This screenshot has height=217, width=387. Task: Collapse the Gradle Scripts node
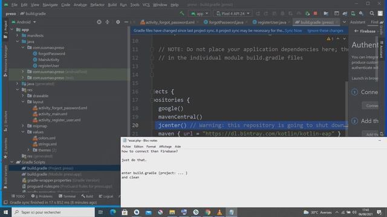(x=12, y=162)
